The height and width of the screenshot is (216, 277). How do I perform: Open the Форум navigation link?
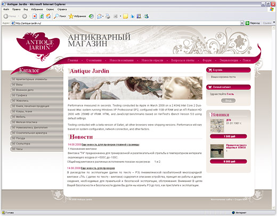tap(207, 60)
